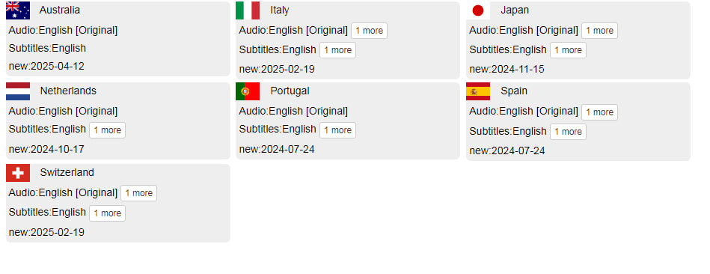Reveal Spain's extra subtitle options
This screenshot has width=710, height=274.
pyautogui.click(x=569, y=132)
